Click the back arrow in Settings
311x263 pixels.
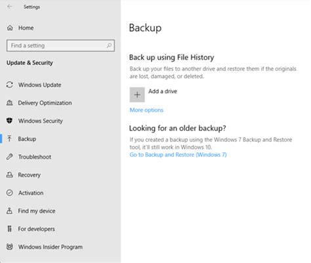click(x=9, y=7)
